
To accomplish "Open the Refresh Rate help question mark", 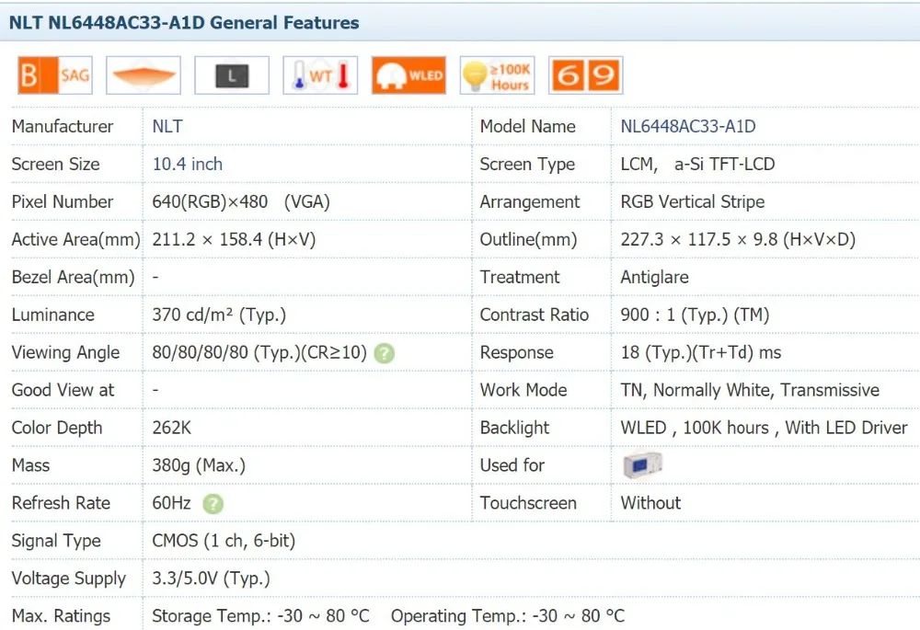I will (213, 504).
